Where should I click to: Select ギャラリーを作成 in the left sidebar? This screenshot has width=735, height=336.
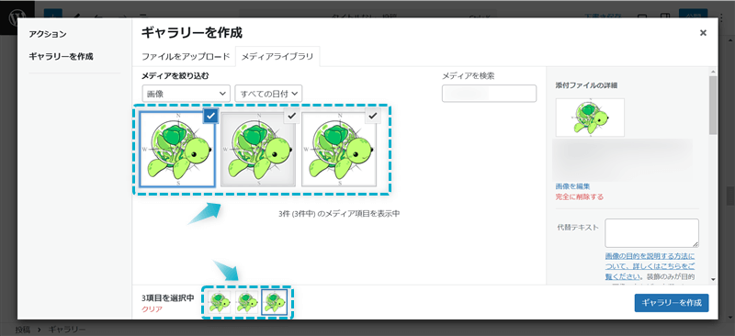click(x=61, y=56)
